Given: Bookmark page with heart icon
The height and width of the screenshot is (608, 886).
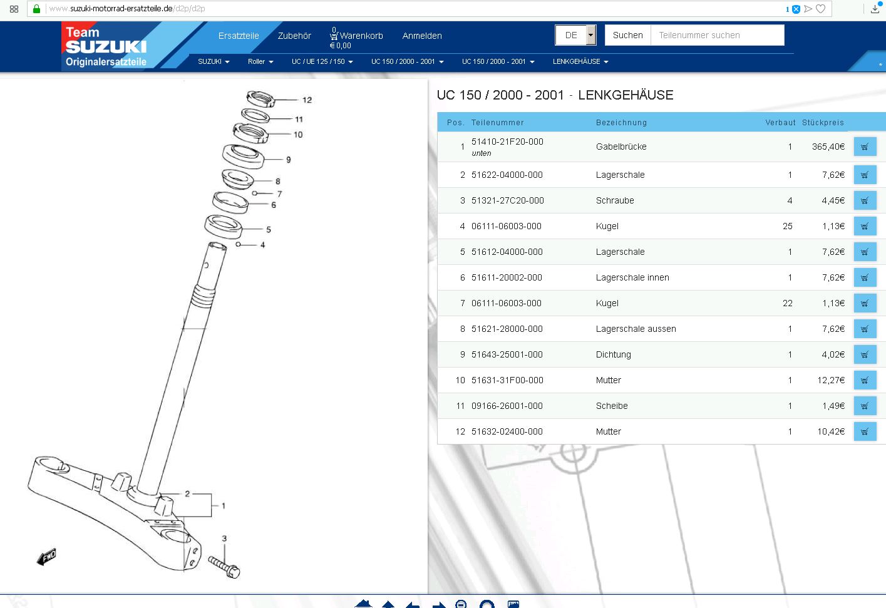Looking at the screenshot, I should pyautogui.click(x=821, y=9).
